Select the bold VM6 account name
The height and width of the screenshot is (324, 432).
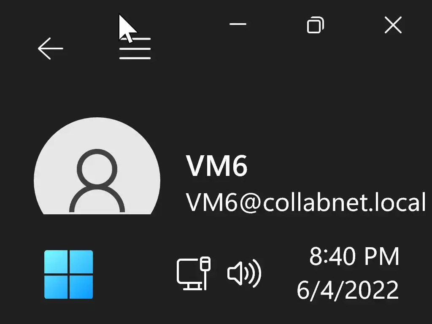click(x=216, y=165)
